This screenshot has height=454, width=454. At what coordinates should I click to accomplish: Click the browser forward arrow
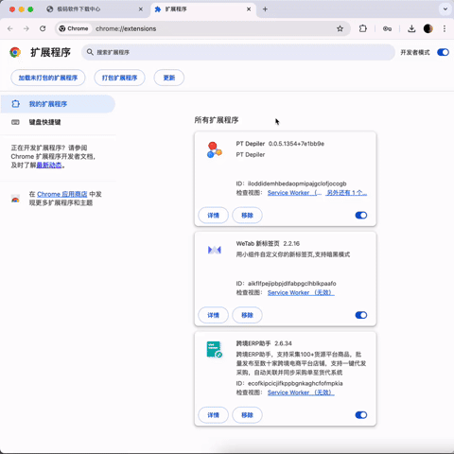(x=26, y=28)
